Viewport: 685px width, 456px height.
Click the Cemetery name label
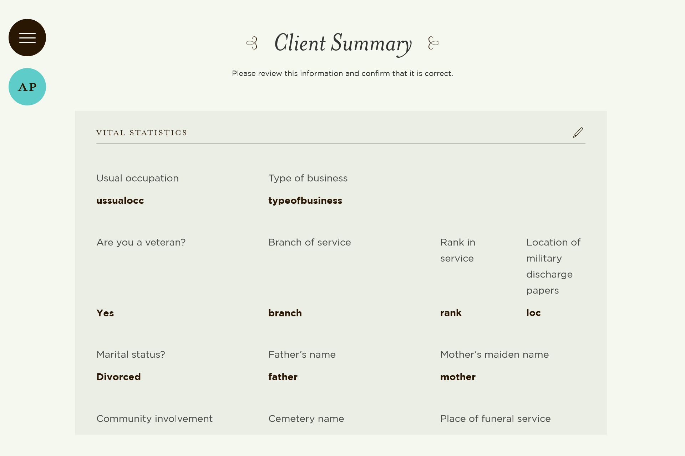pyautogui.click(x=306, y=419)
